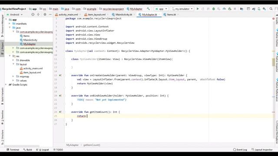
Task: Expand the mipmap folder
Action: point(13,76)
